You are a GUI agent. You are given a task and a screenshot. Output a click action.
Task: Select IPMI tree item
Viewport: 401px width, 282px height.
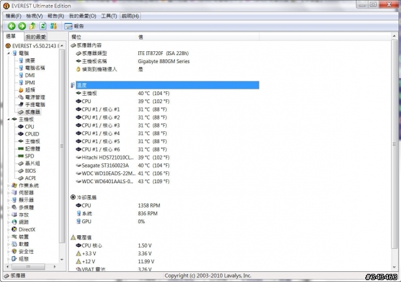pos(30,83)
